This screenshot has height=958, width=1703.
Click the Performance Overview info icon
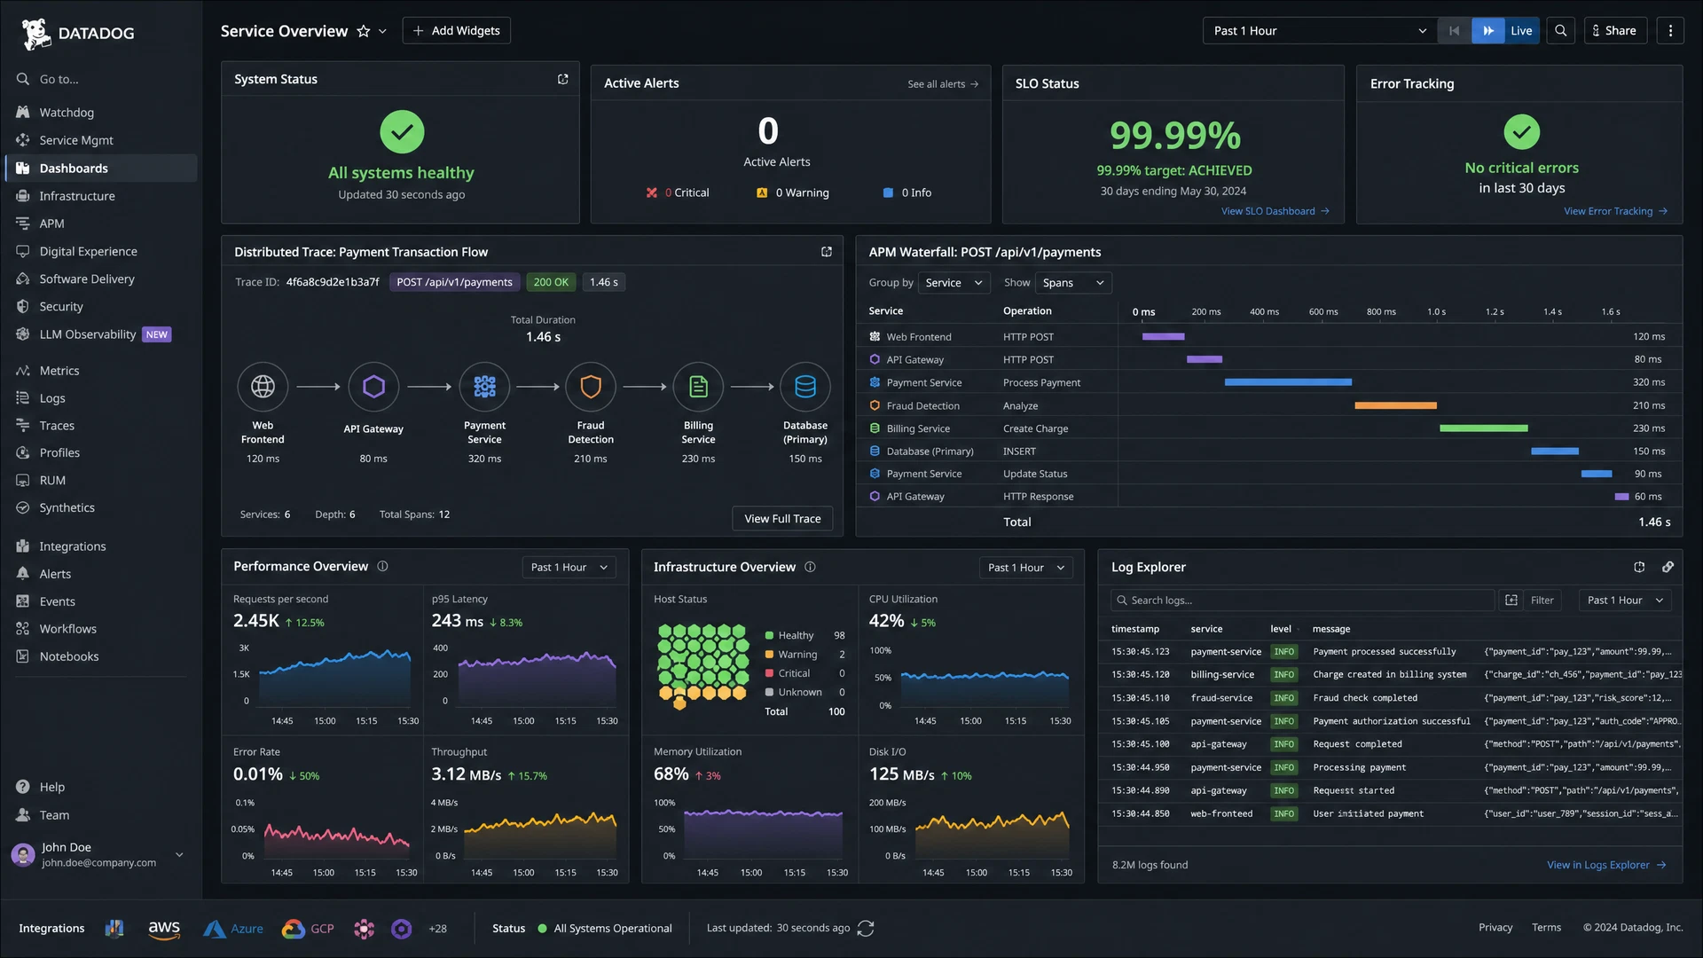coord(382,567)
